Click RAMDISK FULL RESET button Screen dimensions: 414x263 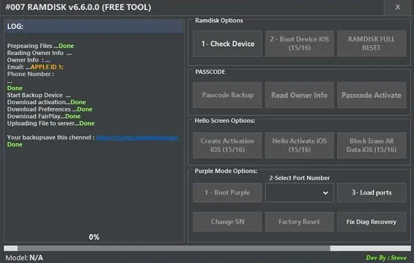(371, 44)
